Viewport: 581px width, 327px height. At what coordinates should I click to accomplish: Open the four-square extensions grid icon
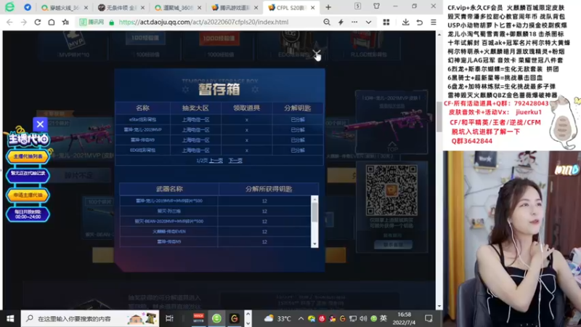coord(386,23)
